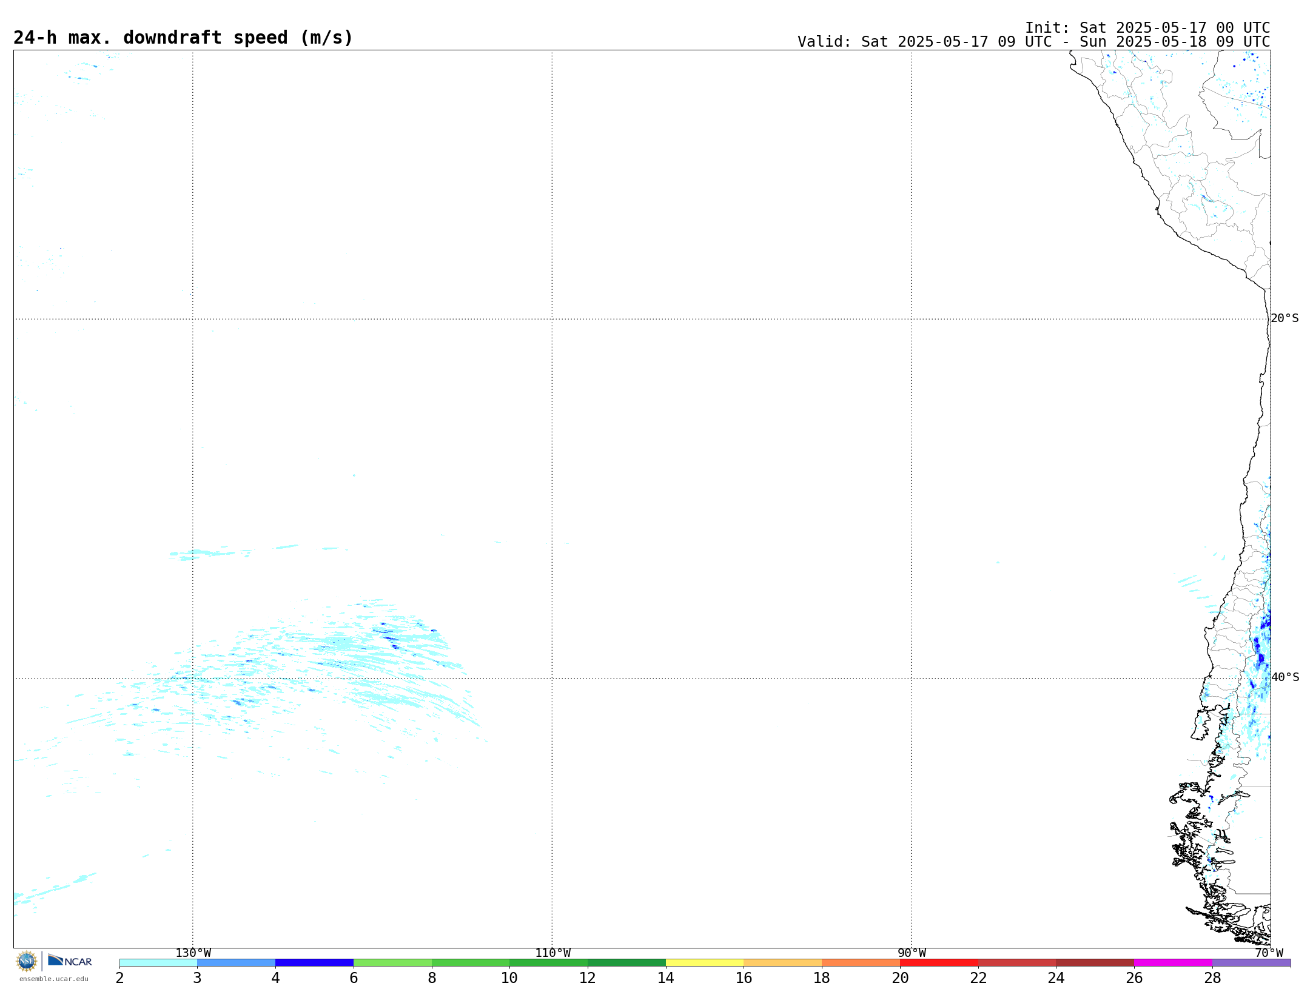
Task: Click the purple colorbar swatch above 28
Action: [1252, 963]
